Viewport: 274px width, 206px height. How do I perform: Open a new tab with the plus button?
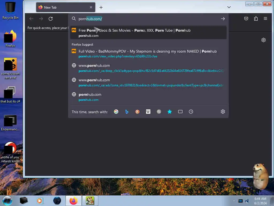(x=101, y=7)
